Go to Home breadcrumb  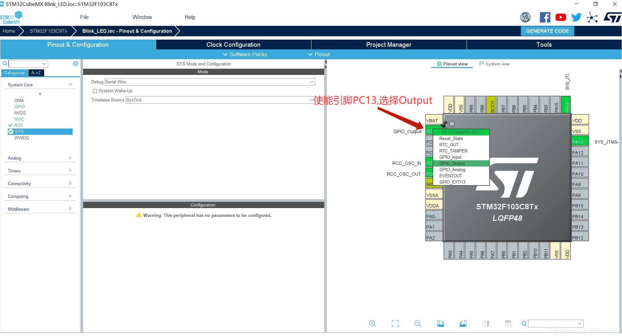tap(9, 31)
